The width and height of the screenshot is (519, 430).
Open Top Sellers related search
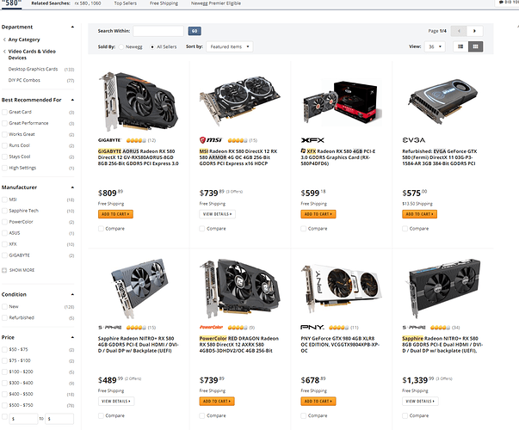(x=125, y=3)
